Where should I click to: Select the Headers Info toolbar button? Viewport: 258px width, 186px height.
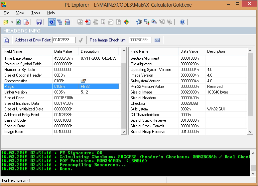point(52,22)
